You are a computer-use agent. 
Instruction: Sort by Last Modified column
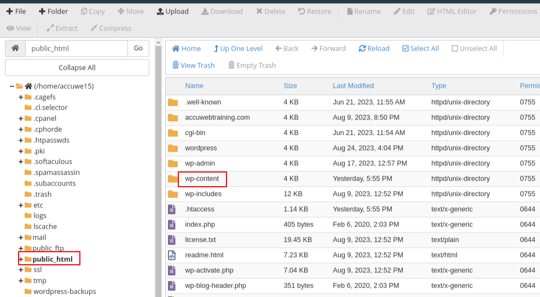(x=353, y=86)
